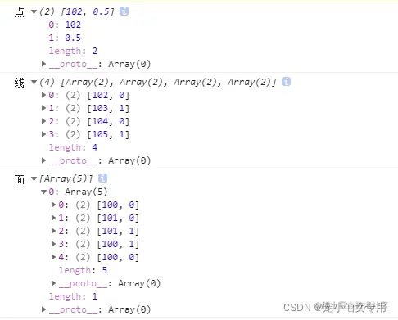Collapse nested 0: Array(5) entry
Screen dimensions: 398x320
[x=43, y=192]
